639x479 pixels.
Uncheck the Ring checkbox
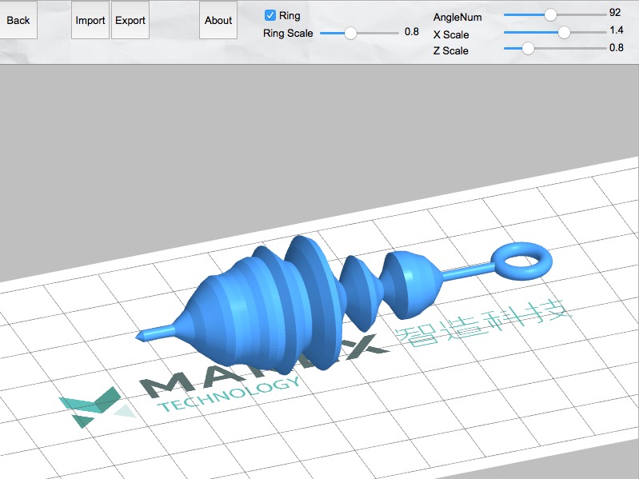point(270,15)
